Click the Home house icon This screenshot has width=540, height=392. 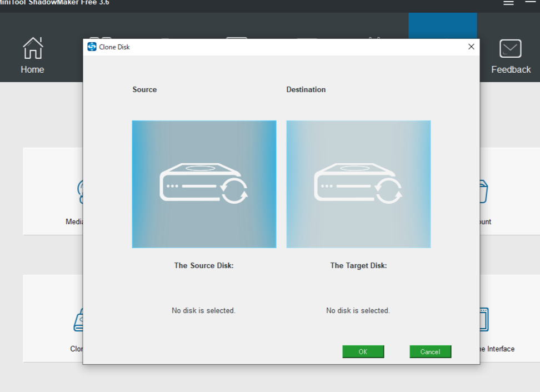point(32,49)
